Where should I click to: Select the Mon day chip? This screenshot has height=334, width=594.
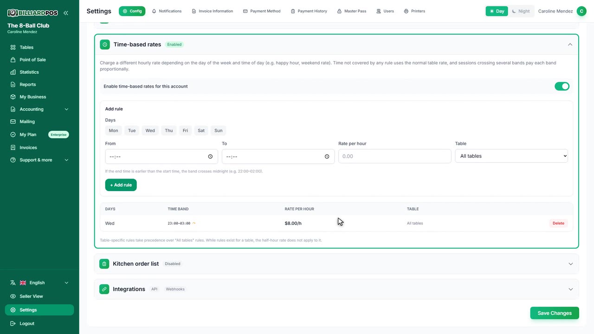pyautogui.click(x=113, y=130)
